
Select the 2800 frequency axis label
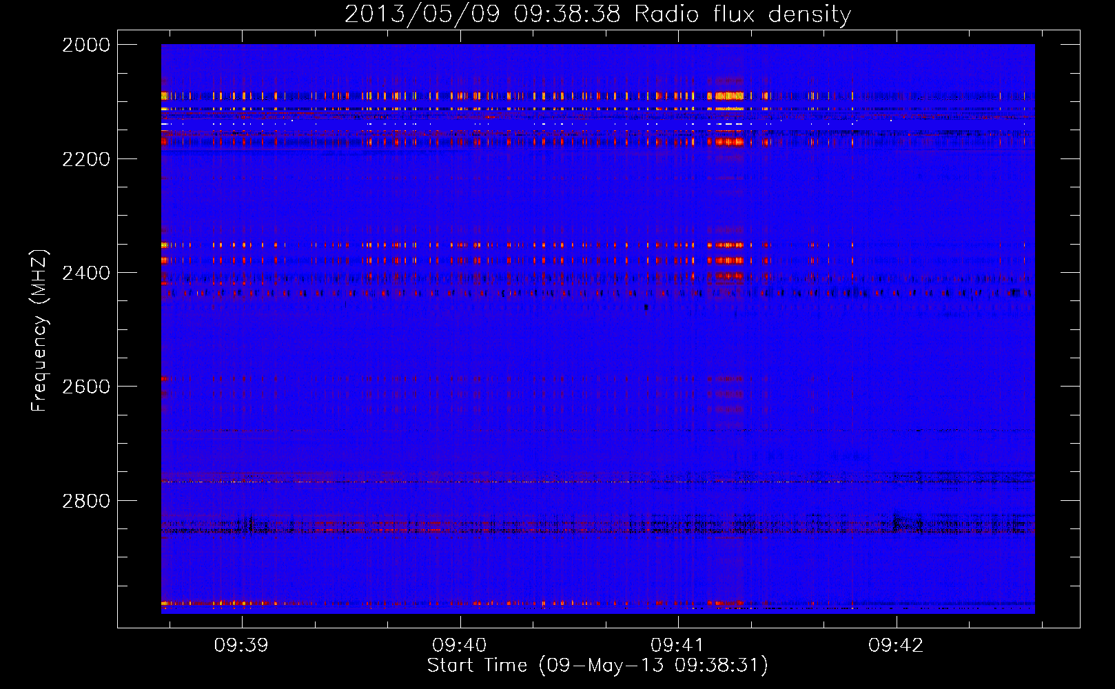(x=86, y=500)
